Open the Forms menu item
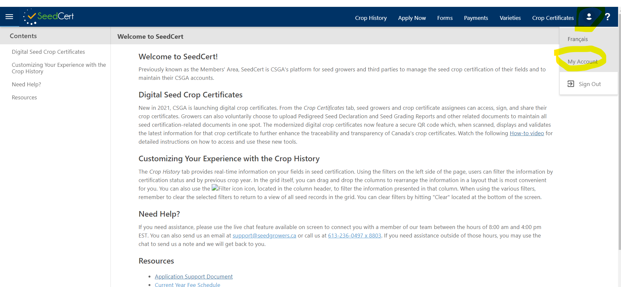 [x=445, y=18]
